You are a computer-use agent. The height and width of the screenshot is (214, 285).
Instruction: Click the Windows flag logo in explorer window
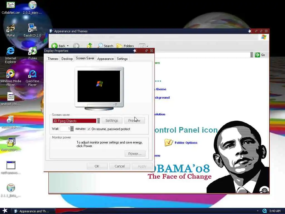coord(264,37)
